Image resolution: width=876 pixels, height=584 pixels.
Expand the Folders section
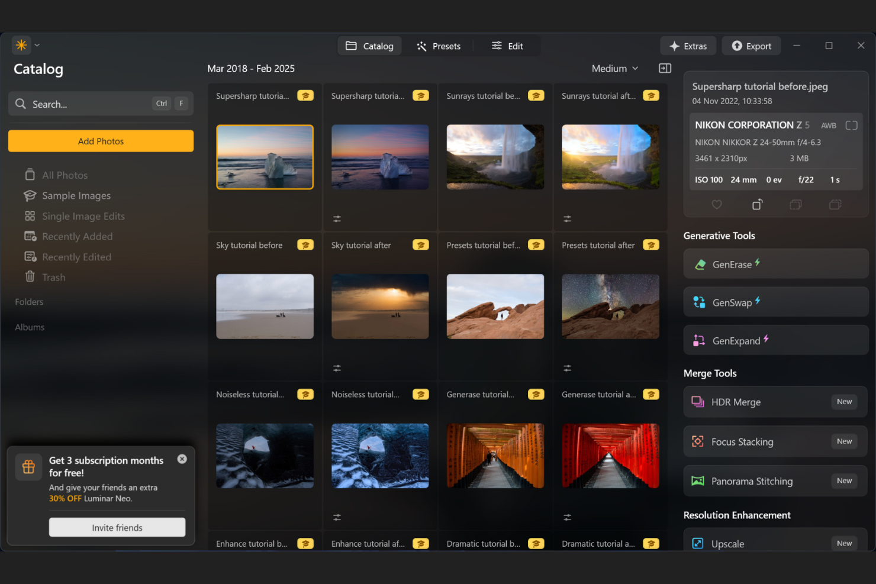point(29,302)
